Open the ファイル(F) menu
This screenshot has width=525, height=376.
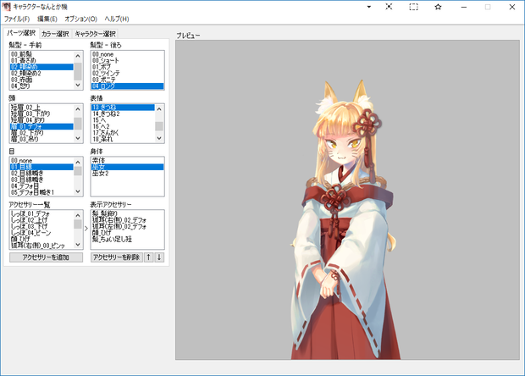17,19
